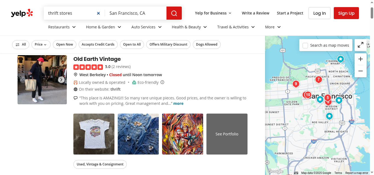Open the white t-shirt portfolio photo
The image size is (374, 175).
(94, 134)
